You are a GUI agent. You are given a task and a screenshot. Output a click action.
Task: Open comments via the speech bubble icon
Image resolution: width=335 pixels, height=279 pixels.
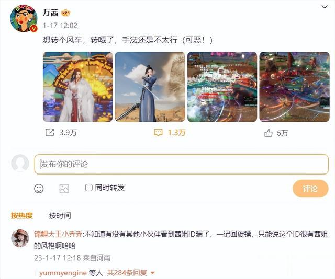coord(158,133)
